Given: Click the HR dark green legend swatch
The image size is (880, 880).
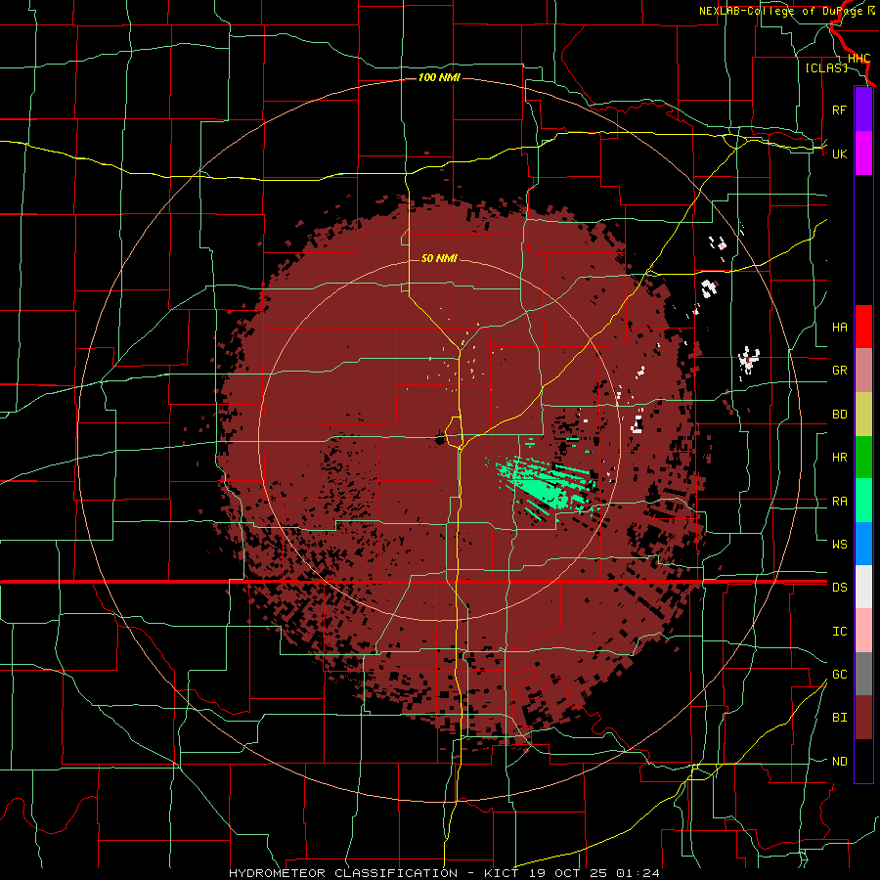Looking at the screenshot, I should pyautogui.click(x=863, y=458).
